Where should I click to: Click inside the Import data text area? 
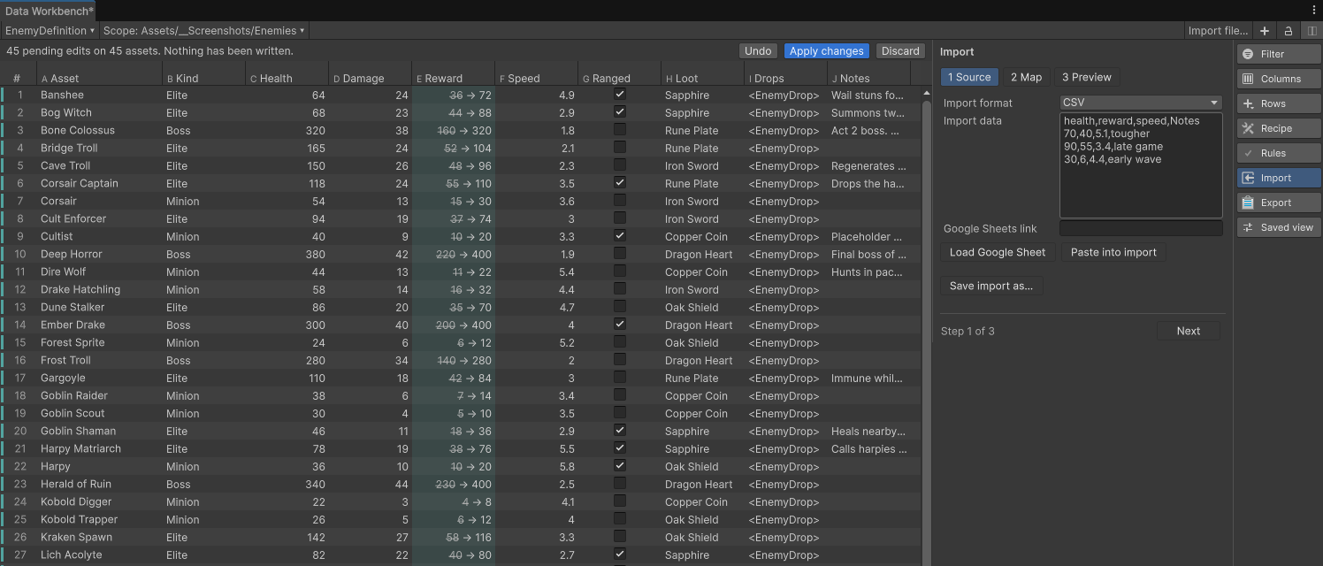(x=1141, y=165)
